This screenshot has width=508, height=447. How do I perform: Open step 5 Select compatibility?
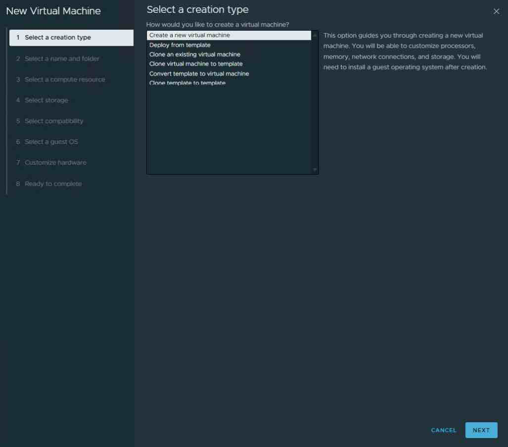point(54,121)
